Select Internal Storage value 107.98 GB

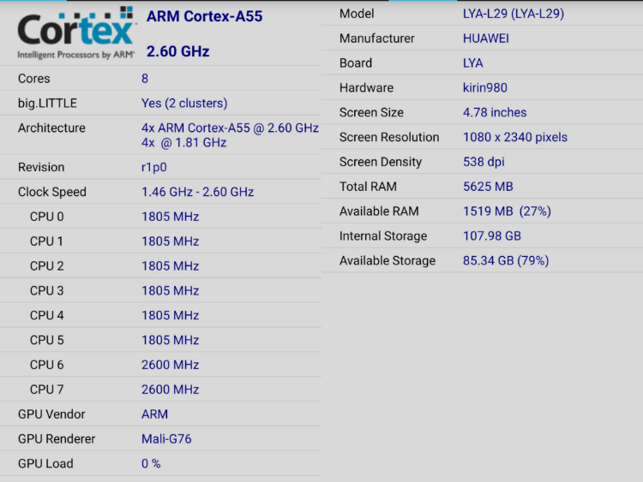[492, 236]
